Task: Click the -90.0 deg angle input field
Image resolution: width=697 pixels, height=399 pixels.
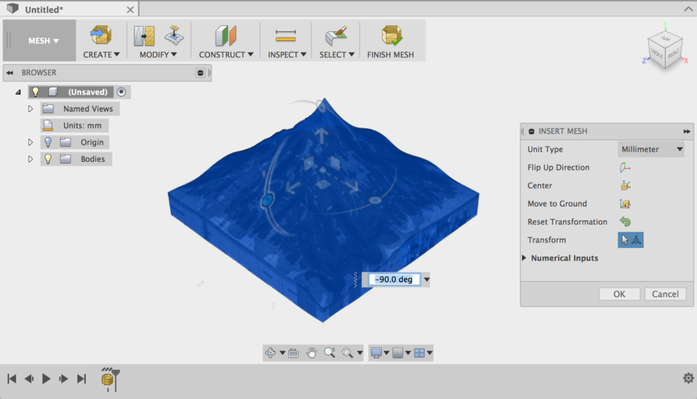Action: coord(394,279)
